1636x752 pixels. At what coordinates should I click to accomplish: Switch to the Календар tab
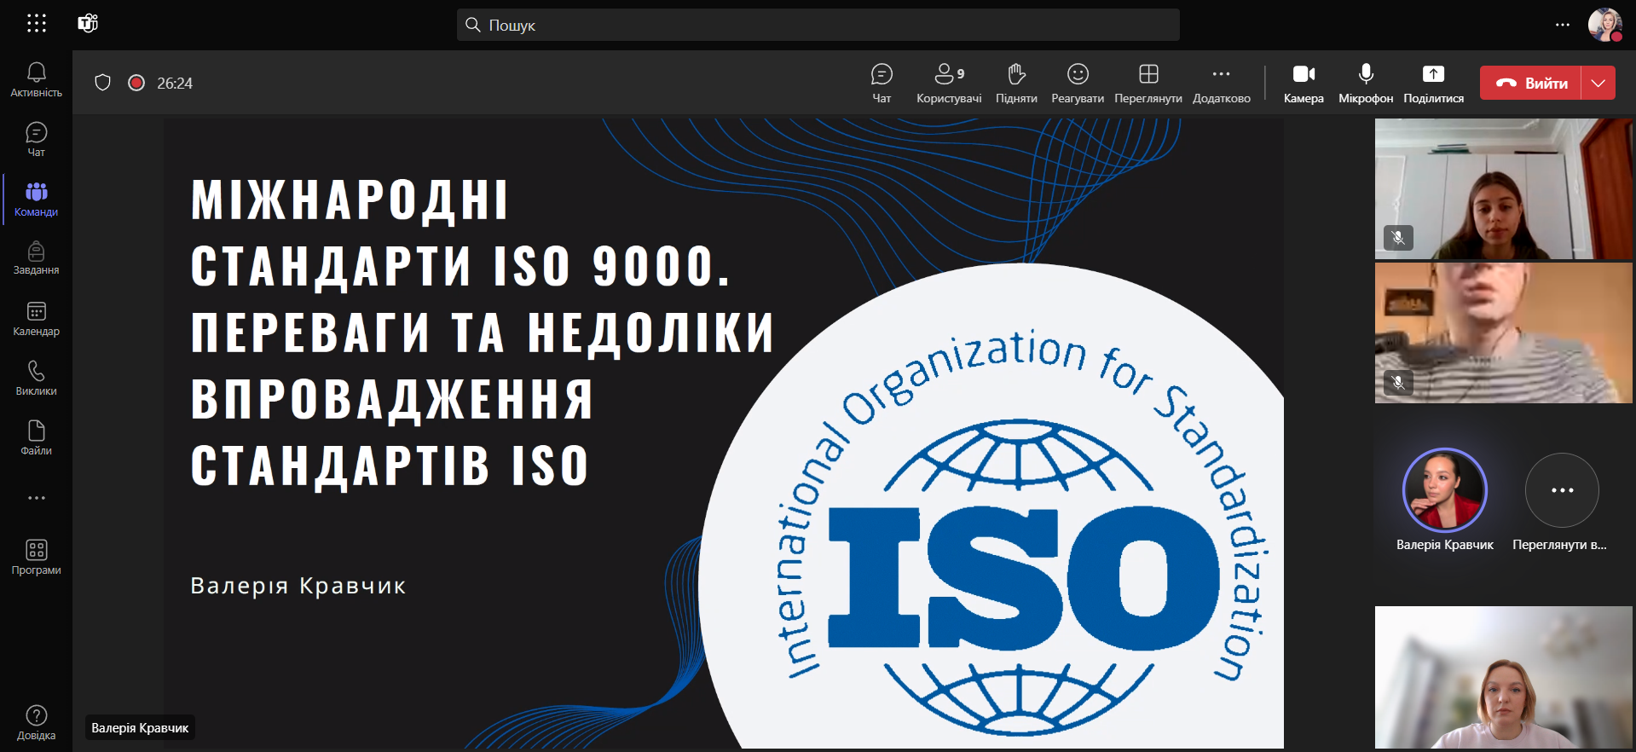(36, 318)
